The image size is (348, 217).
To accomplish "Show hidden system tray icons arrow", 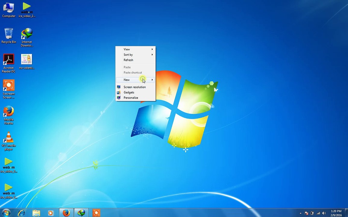I will [300, 213].
